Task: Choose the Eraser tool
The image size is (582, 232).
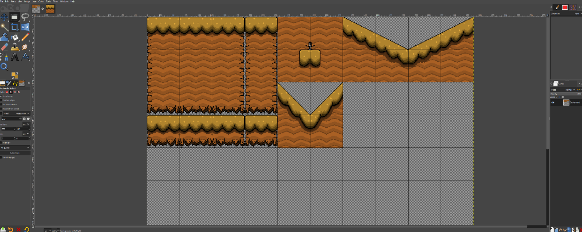Action: (x=4, y=47)
